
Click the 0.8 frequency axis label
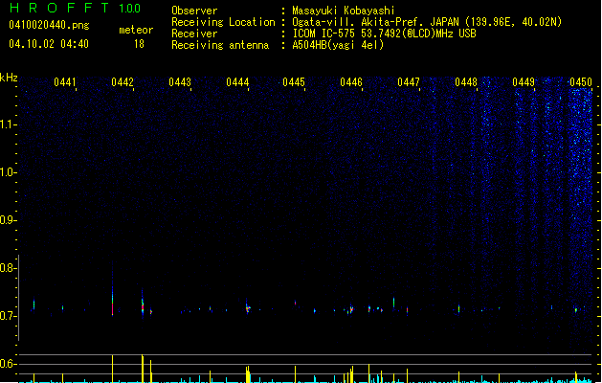pos(7,268)
